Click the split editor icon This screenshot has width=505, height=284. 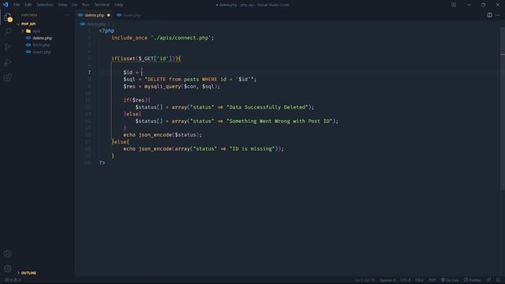click(x=489, y=15)
